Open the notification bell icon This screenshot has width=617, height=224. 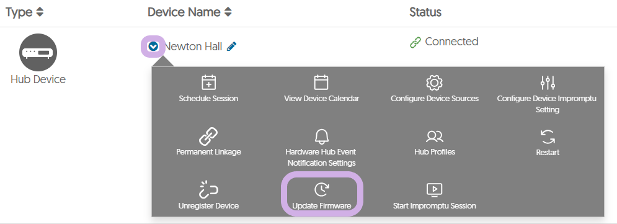(321, 137)
